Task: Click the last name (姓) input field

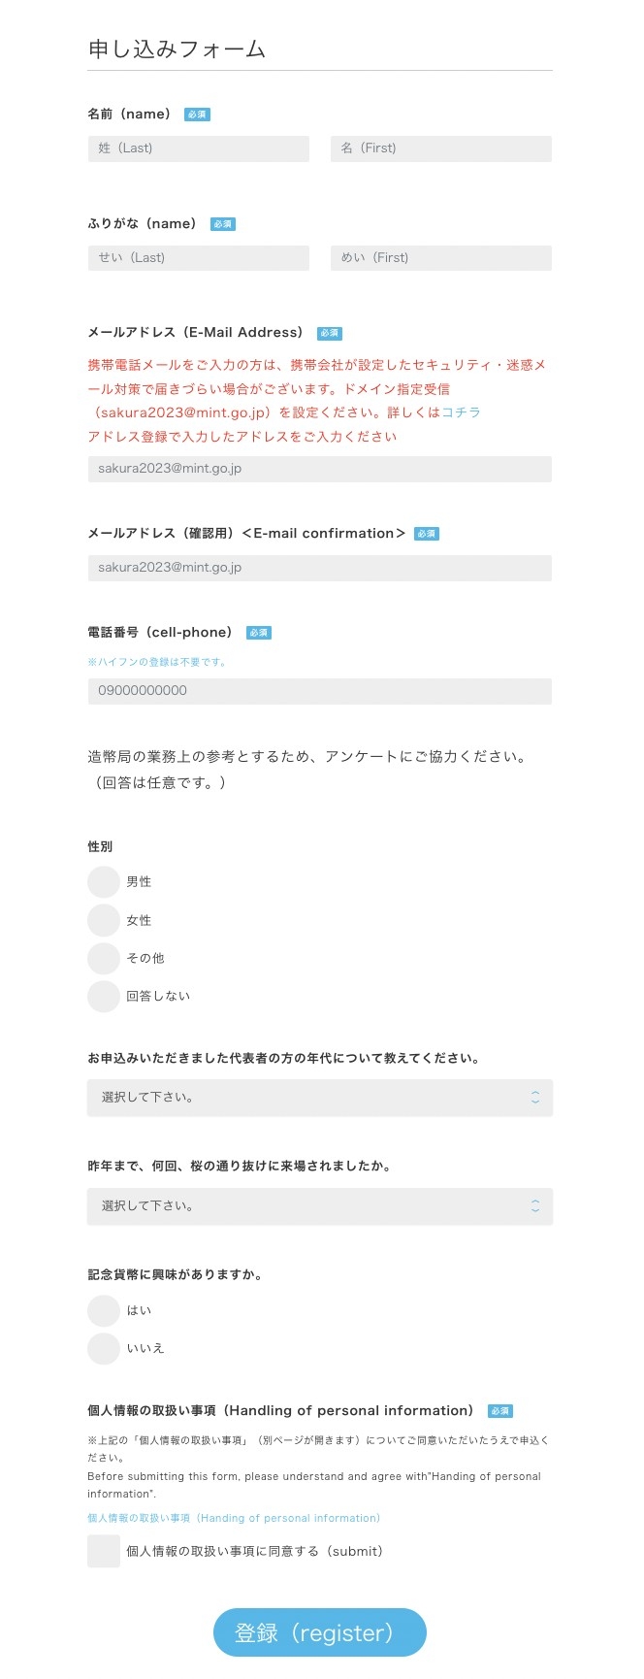Action: click(x=198, y=148)
